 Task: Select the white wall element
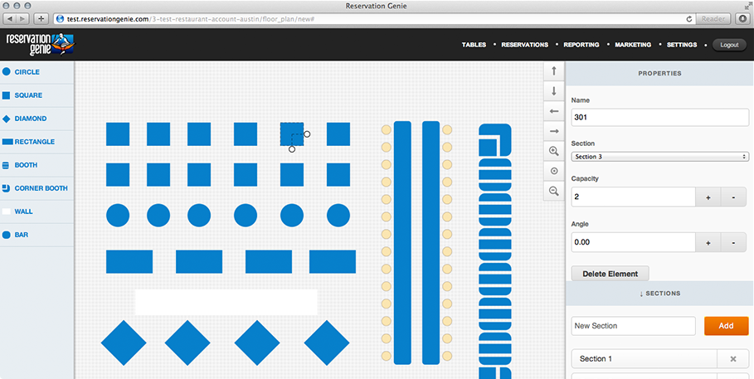pos(226,302)
